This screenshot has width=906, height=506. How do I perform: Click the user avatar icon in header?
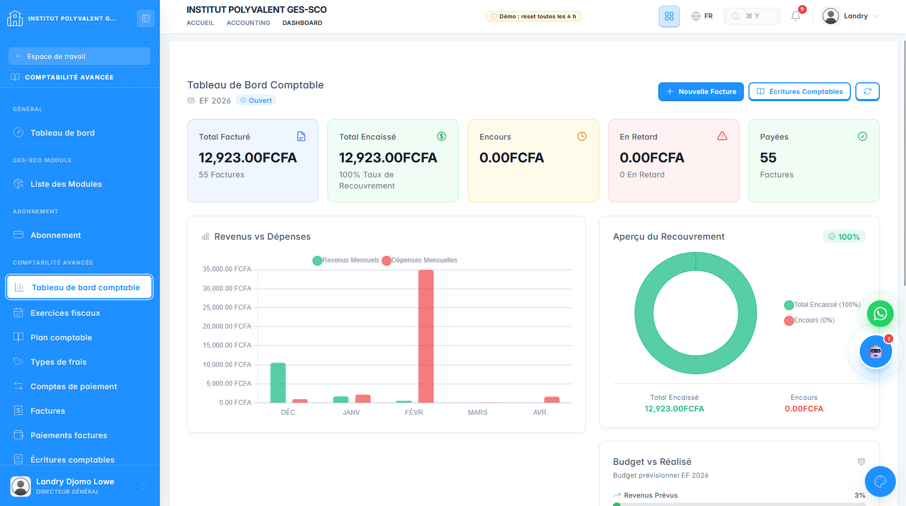831,16
